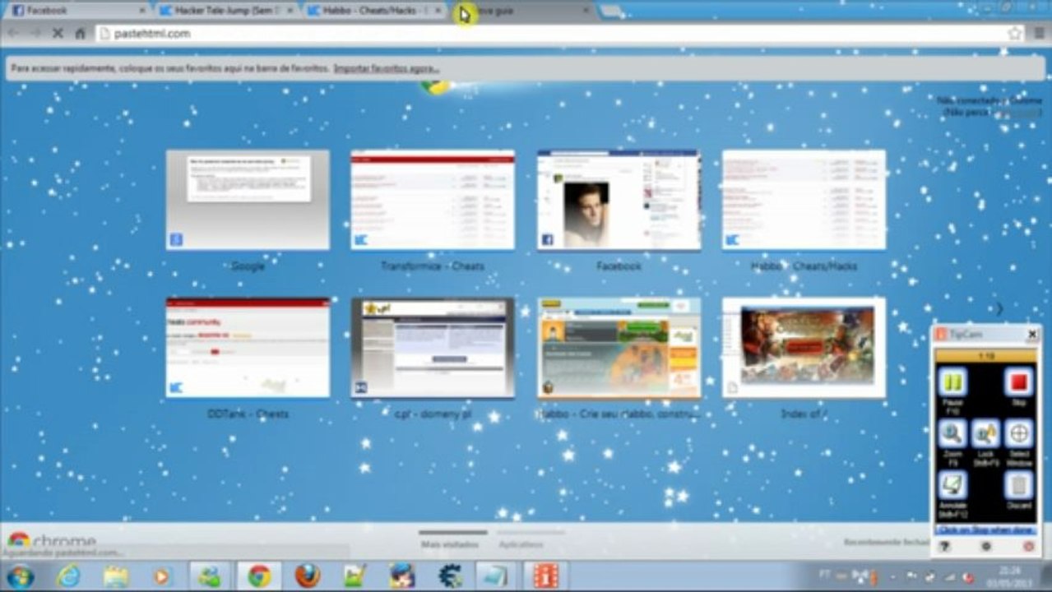
Task: Open the Facebook most-visited thumbnail
Action: coord(619,200)
